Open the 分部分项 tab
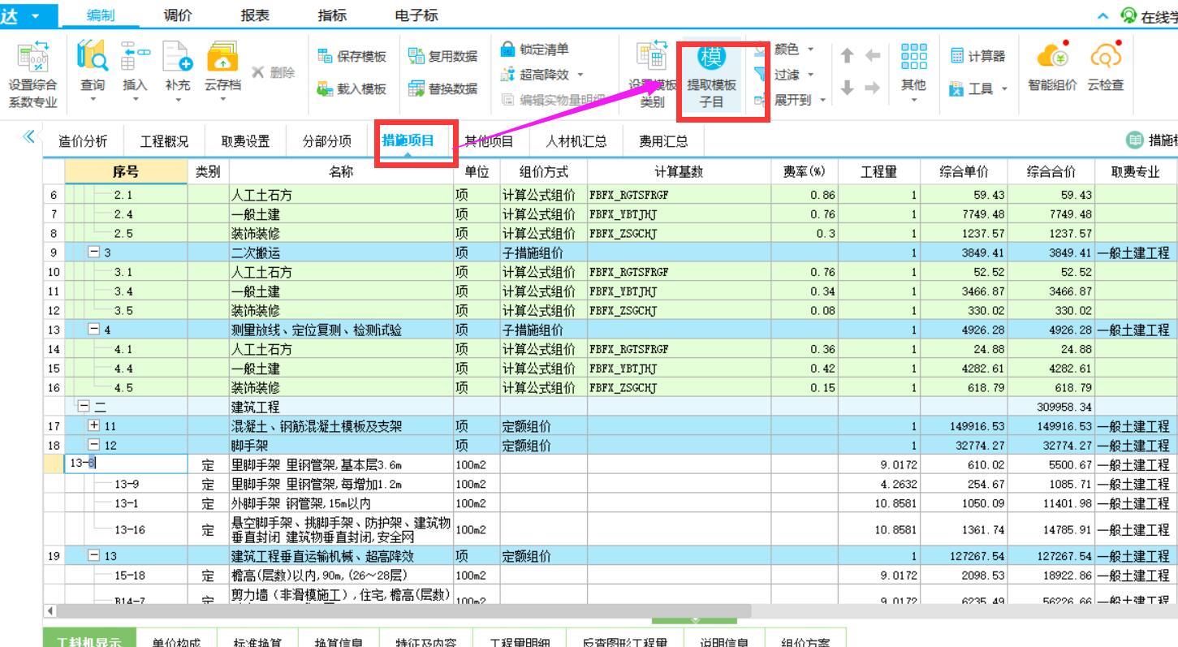The image size is (1178, 647). 327,141
